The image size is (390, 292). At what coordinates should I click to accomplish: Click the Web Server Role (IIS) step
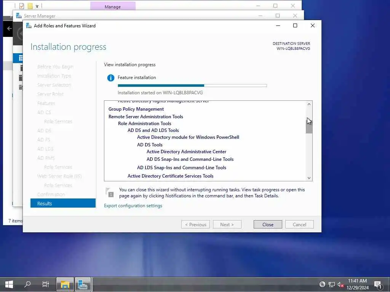(59, 176)
